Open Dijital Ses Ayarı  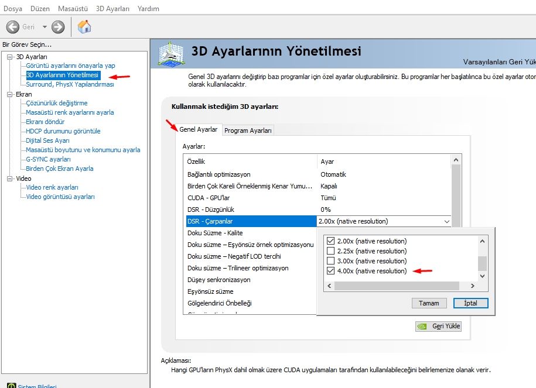(47, 140)
